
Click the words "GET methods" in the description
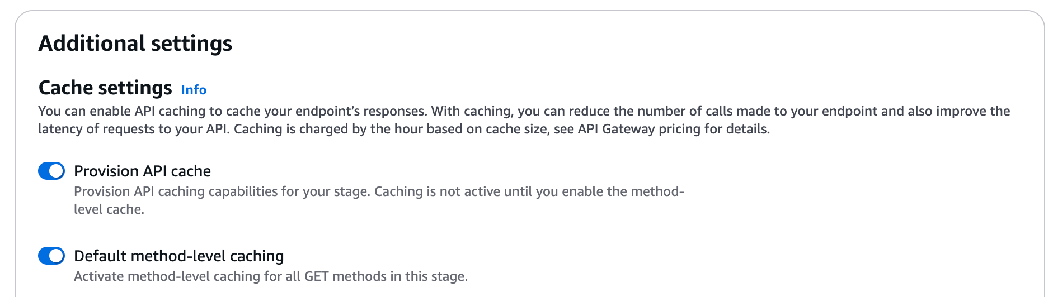click(345, 276)
